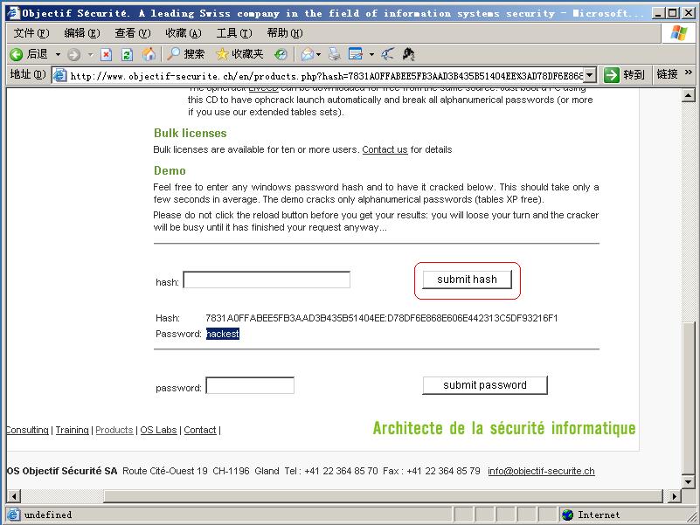Click the dark figure toolbar icon
Screen dimensions: 700x525
click(x=408, y=54)
